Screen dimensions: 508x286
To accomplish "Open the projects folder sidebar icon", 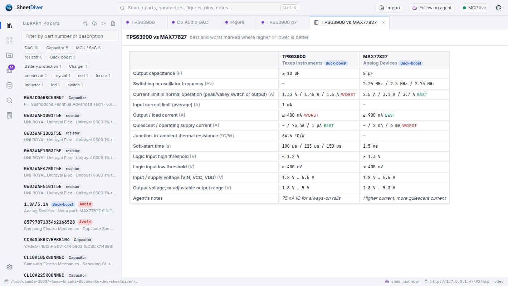I will 10,55.
